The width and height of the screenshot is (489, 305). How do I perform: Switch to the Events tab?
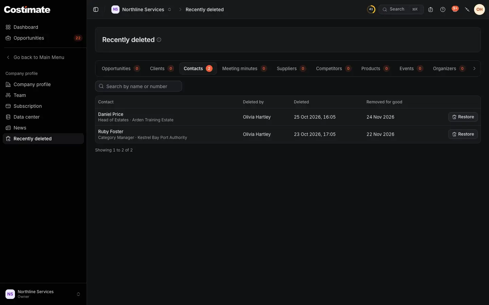click(411, 68)
